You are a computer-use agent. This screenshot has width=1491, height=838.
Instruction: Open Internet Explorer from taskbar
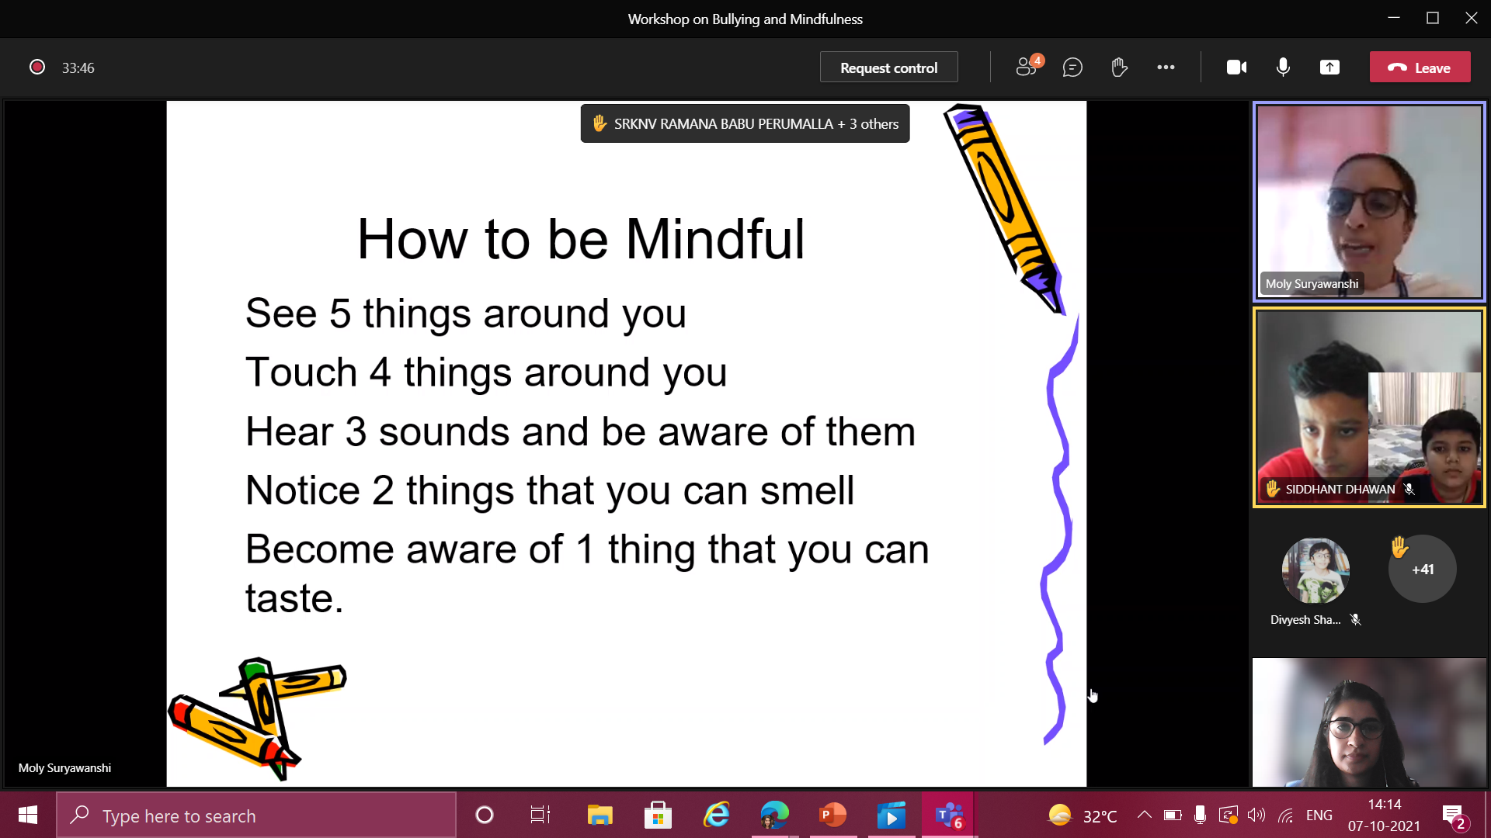click(x=716, y=815)
